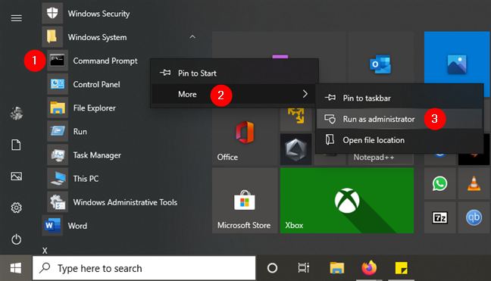Open Windows Administrative Tools
This screenshot has height=281, width=491.
[x=112, y=202]
